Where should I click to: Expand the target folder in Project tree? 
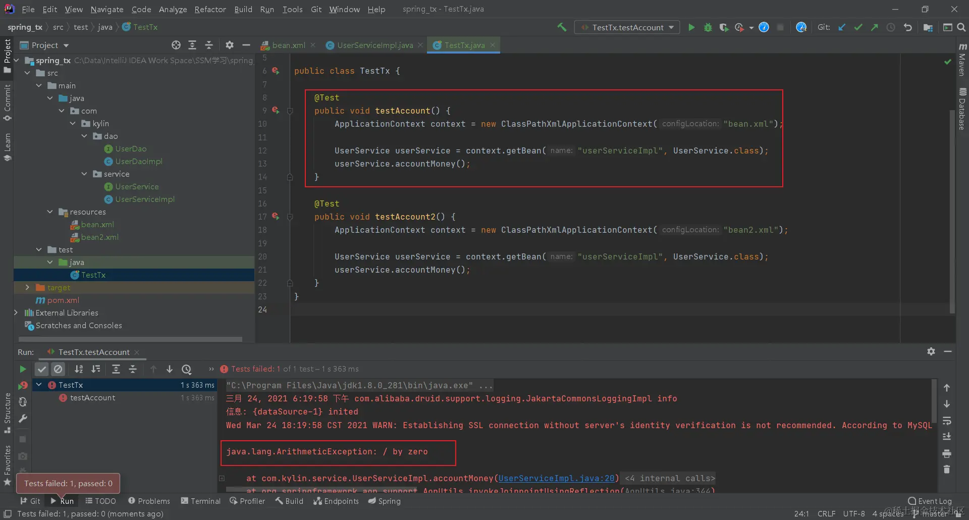[x=27, y=287]
